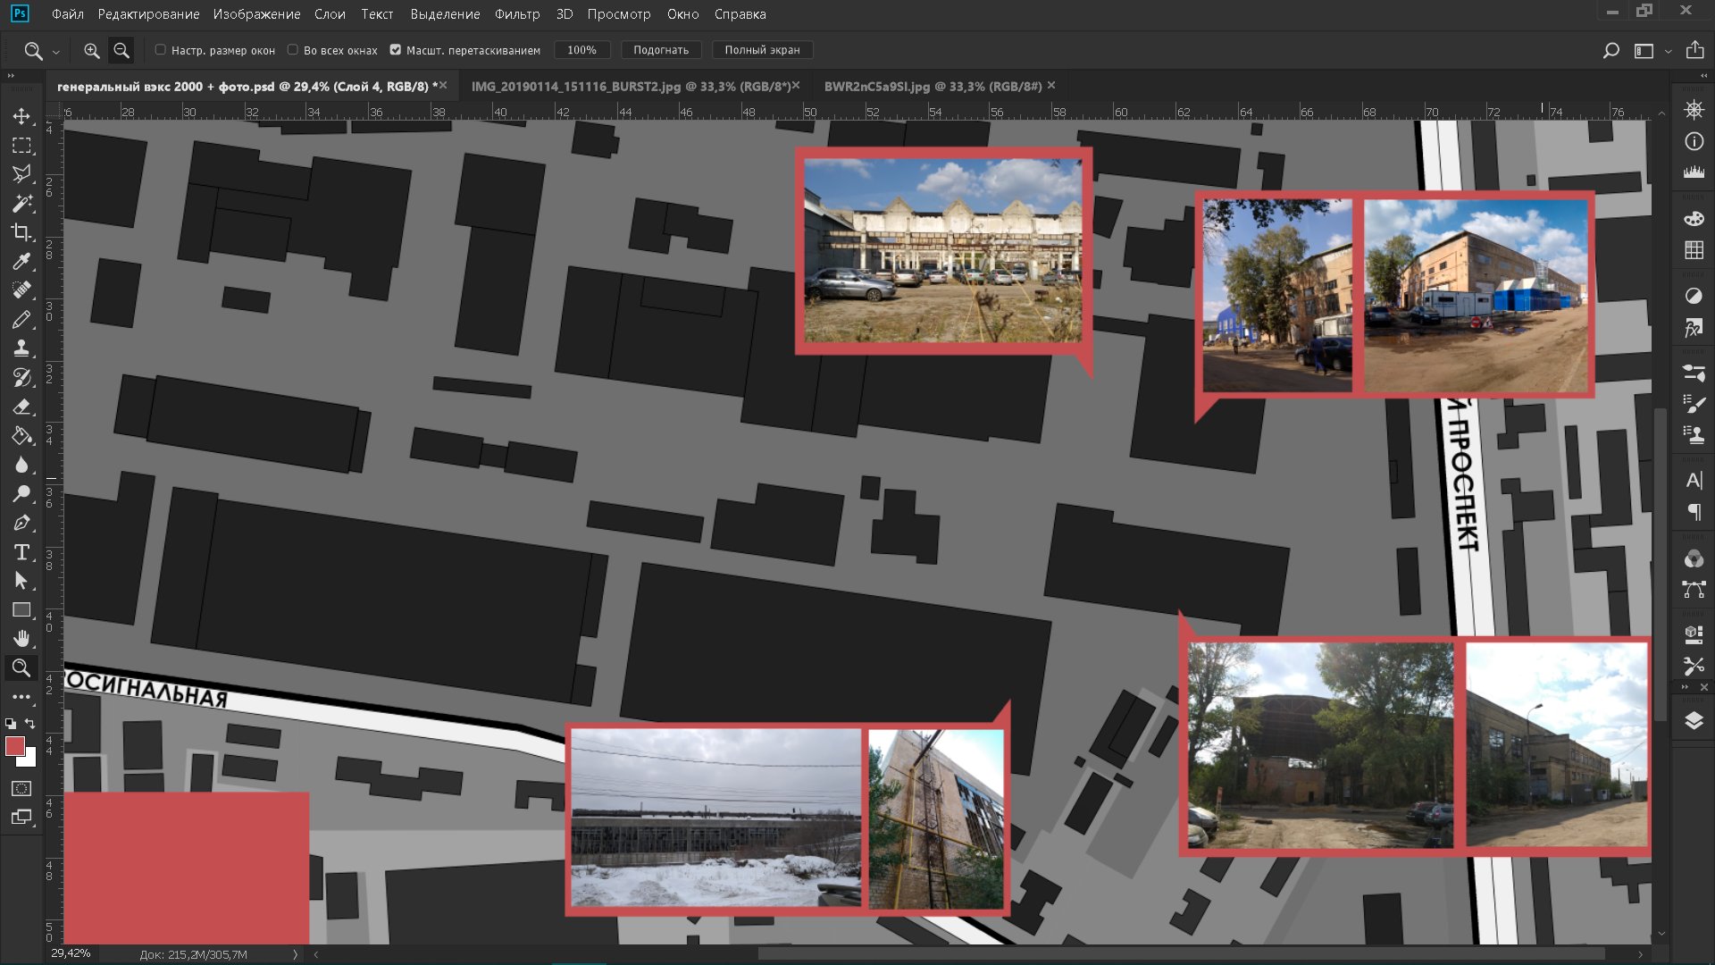Open the Выделение menu

[445, 14]
